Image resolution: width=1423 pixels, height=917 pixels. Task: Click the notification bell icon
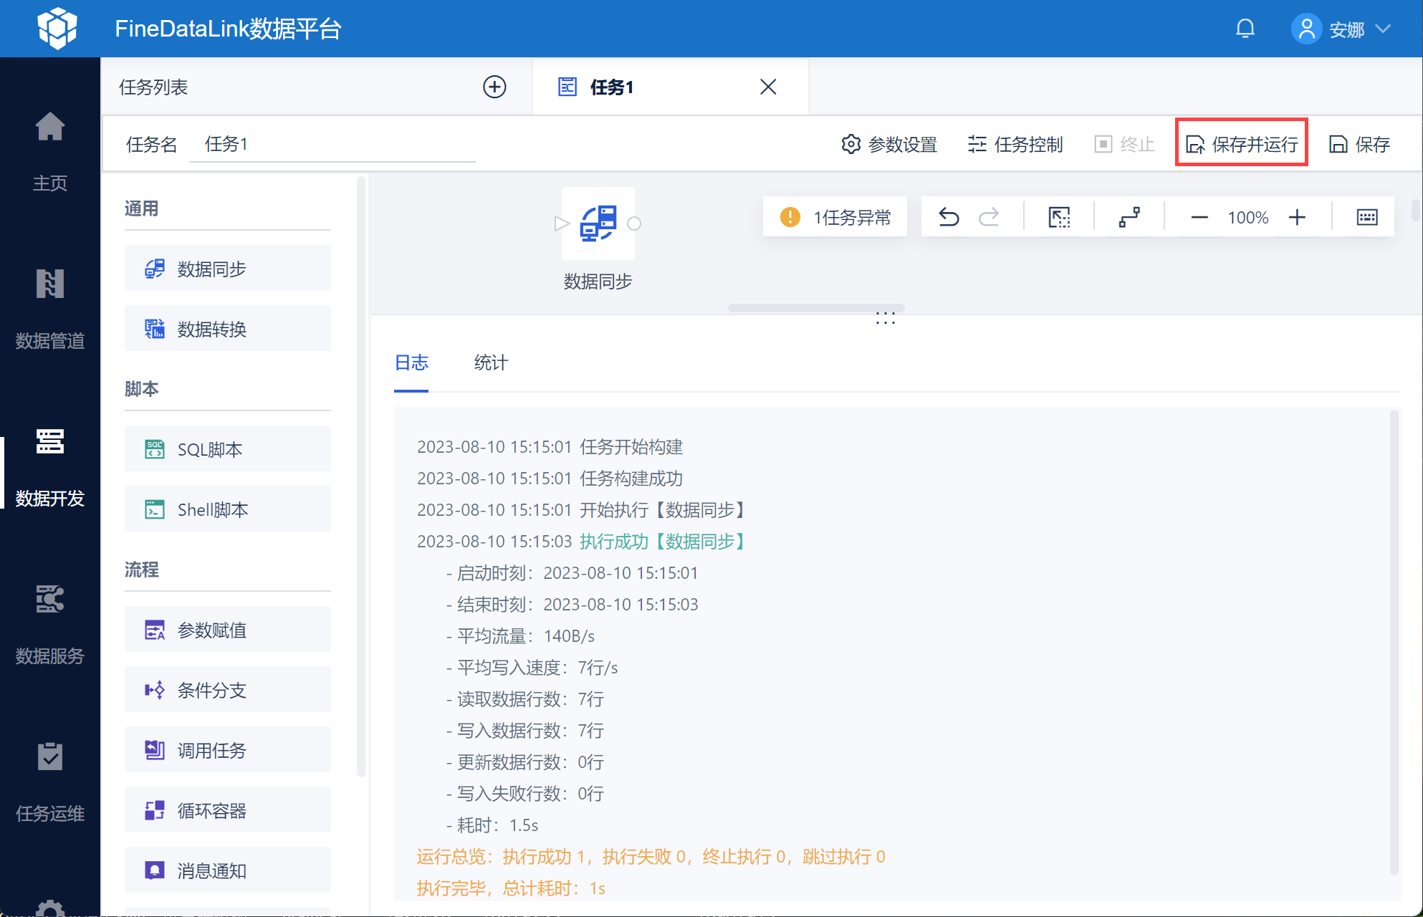pos(1245,29)
